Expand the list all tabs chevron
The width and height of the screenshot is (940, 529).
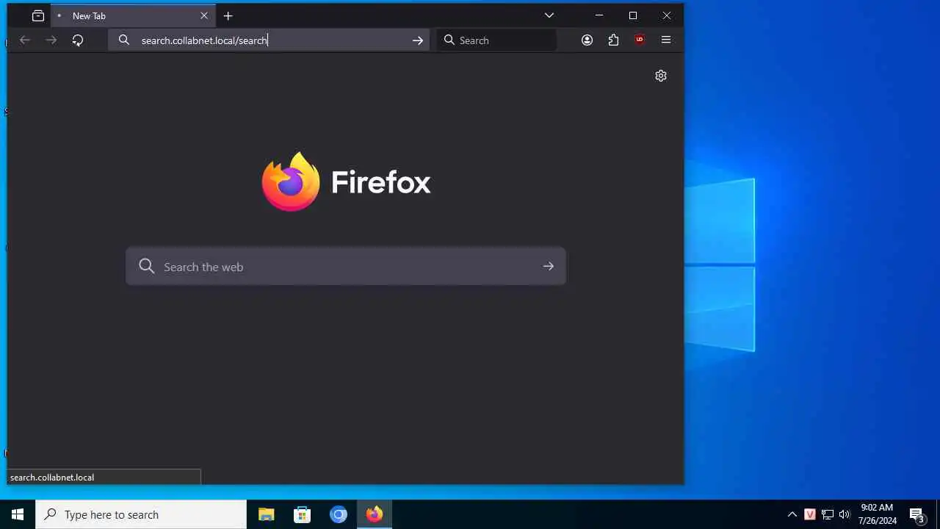pyautogui.click(x=549, y=15)
